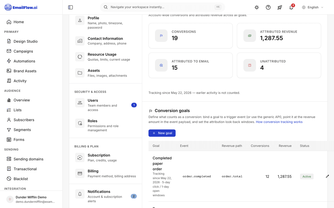The height and width of the screenshot is (208, 334).
Task: Click the Forms icon
Action: coord(9,140)
